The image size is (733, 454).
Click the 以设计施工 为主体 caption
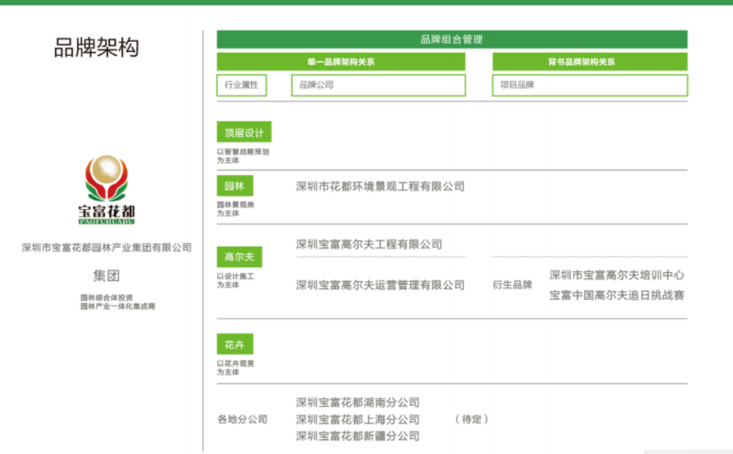tap(236, 281)
